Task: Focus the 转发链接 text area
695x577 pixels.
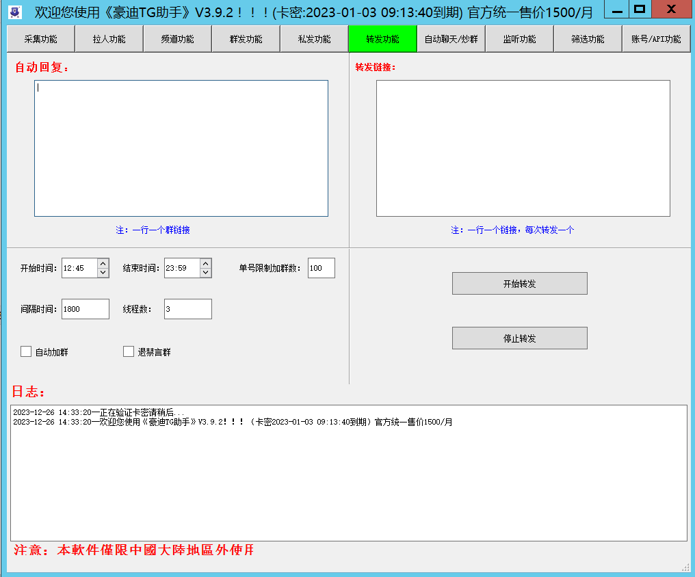Action: [x=523, y=148]
